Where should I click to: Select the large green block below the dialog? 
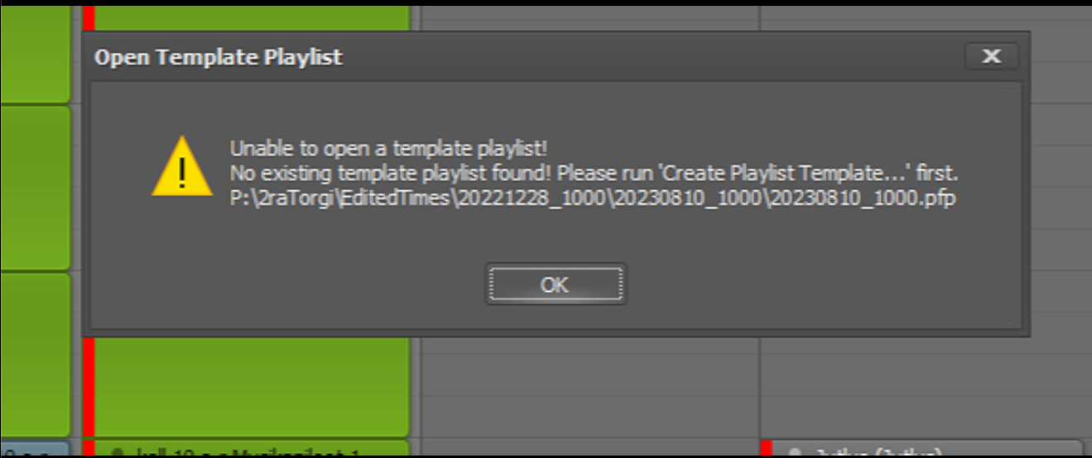coord(252,385)
